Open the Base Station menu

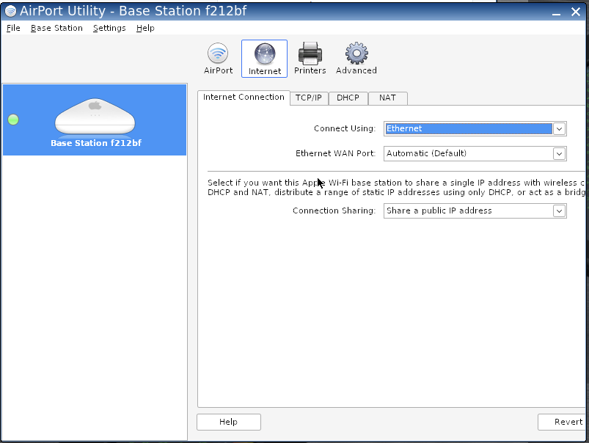(x=56, y=28)
